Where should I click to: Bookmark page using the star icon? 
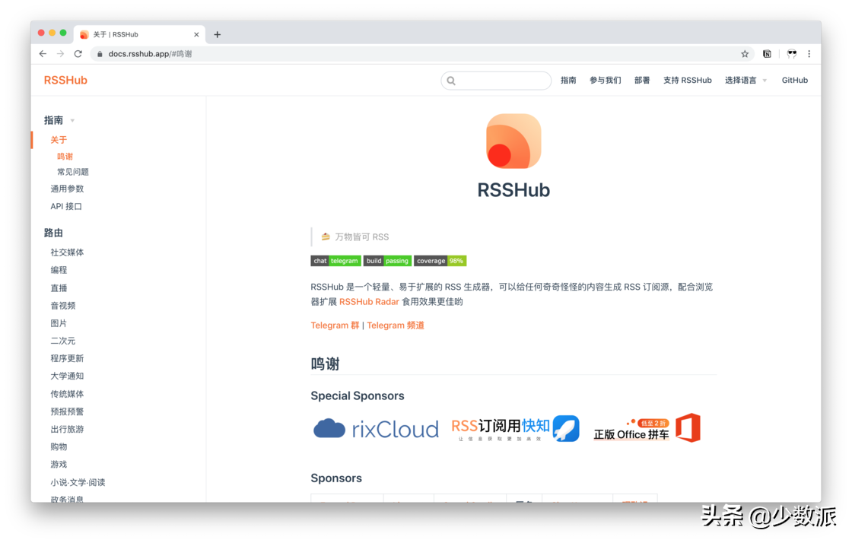[x=745, y=54]
